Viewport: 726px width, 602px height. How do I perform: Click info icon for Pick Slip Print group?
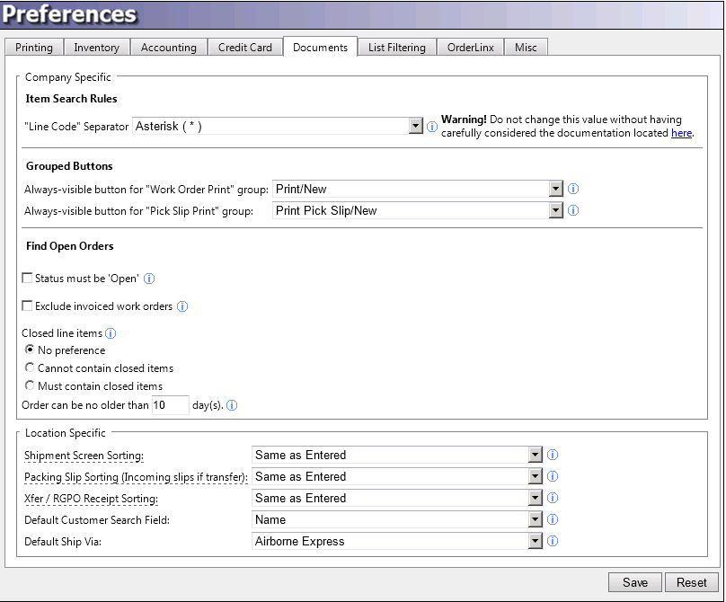[573, 210]
